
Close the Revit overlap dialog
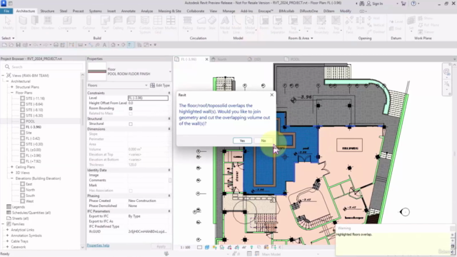(x=271, y=95)
